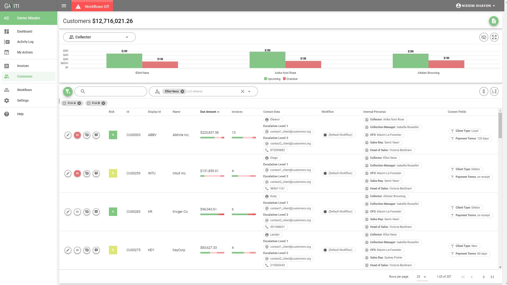Screen dimensions: 507x285
Task: Pause workflow for Kroger Co.
Action: click(77, 212)
